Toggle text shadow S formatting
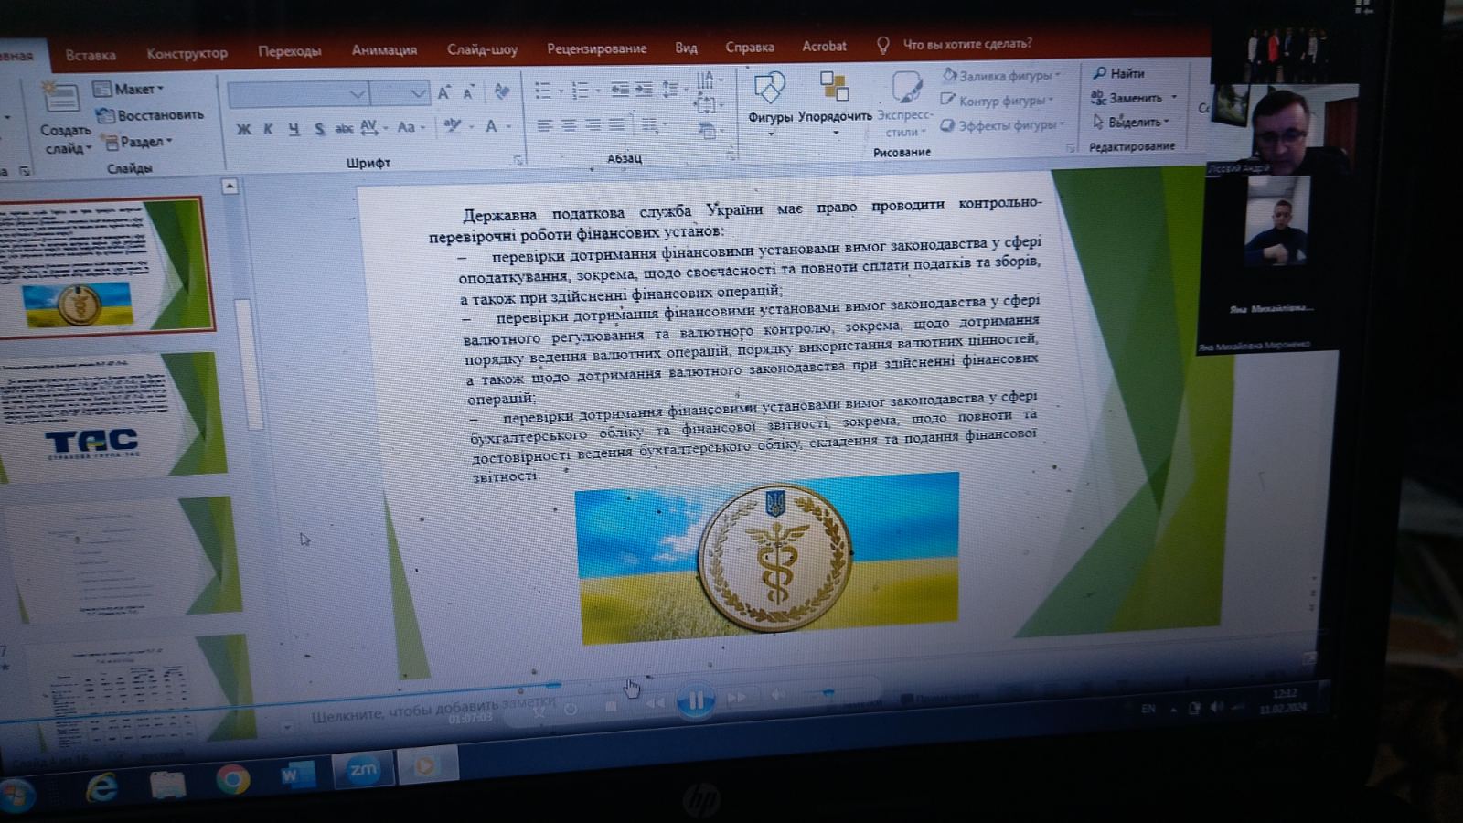Image resolution: width=1463 pixels, height=823 pixels. point(319,129)
